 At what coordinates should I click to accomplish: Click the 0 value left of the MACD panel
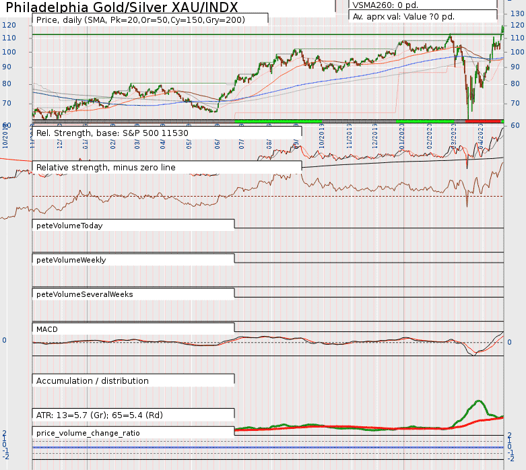(4, 341)
